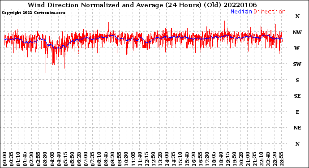Click the E axis label
Viewport: 309px width, 168px height.
pyautogui.click(x=297, y=112)
